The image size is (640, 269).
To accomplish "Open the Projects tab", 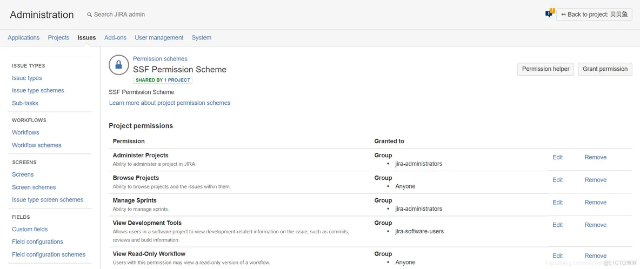I will [58, 37].
